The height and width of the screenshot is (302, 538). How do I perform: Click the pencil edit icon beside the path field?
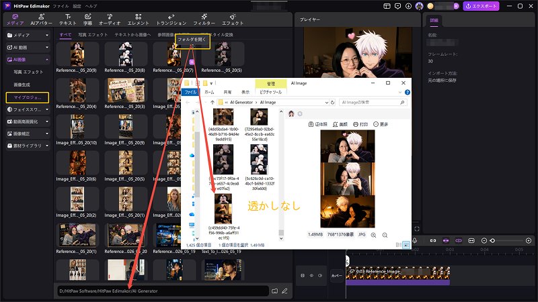(284, 291)
